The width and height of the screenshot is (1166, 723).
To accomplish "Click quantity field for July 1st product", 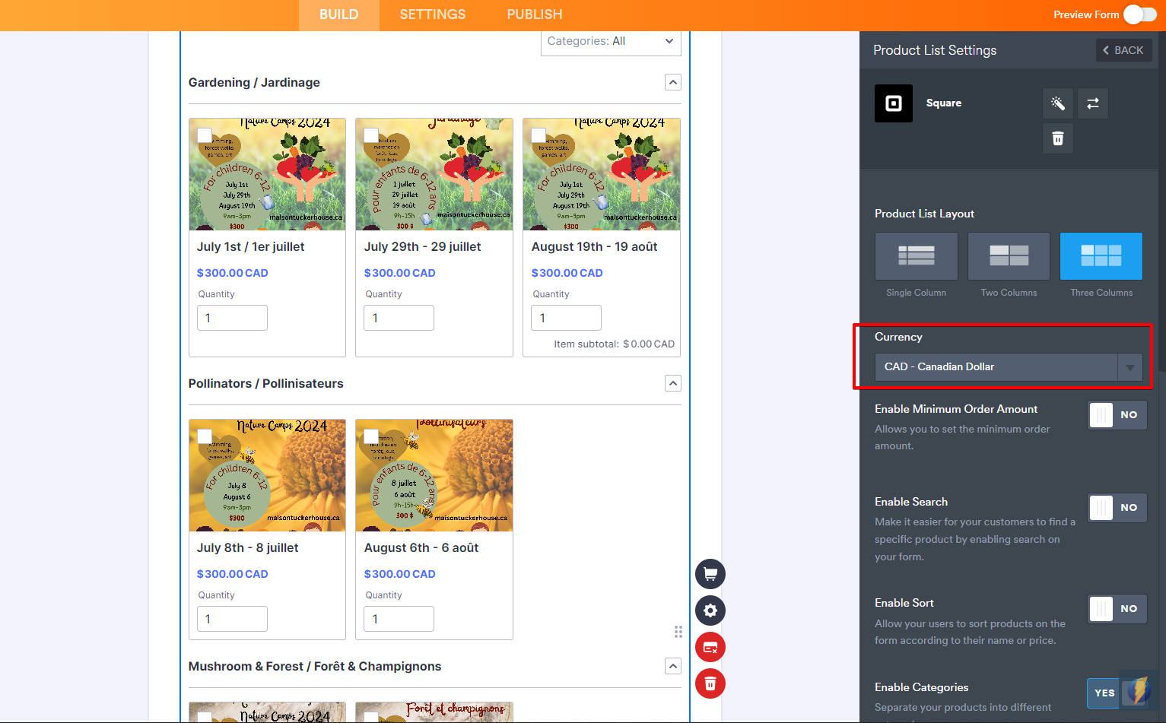I will click(232, 318).
